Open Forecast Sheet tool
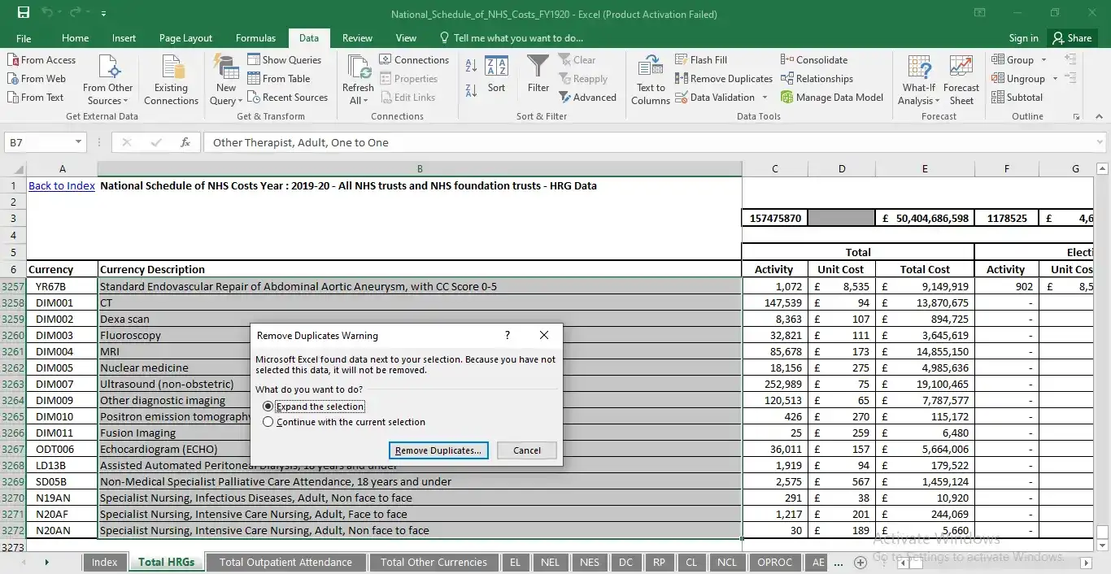Image resolution: width=1111 pixels, height=574 pixels. pyautogui.click(x=961, y=78)
